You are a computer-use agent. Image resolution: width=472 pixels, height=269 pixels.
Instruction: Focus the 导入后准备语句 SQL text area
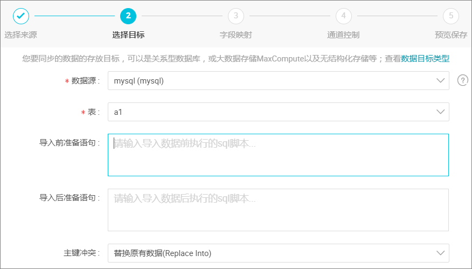(x=278, y=210)
